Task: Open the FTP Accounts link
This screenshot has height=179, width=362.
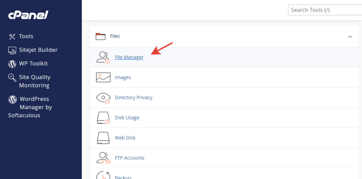Action: [129, 158]
